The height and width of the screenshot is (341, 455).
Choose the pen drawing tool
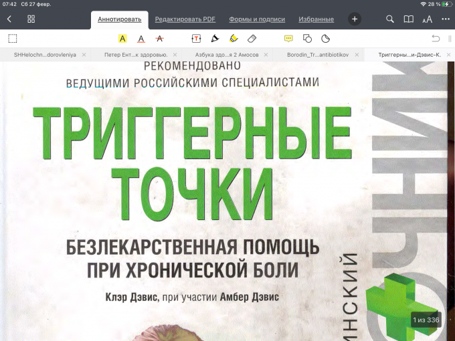click(x=215, y=39)
